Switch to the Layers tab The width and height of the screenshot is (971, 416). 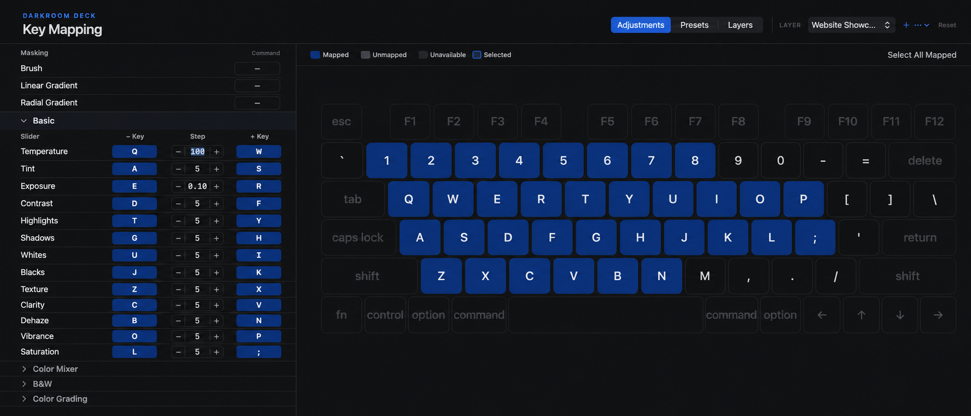[740, 25]
